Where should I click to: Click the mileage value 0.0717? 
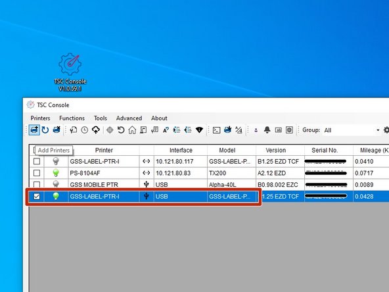pos(364,173)
